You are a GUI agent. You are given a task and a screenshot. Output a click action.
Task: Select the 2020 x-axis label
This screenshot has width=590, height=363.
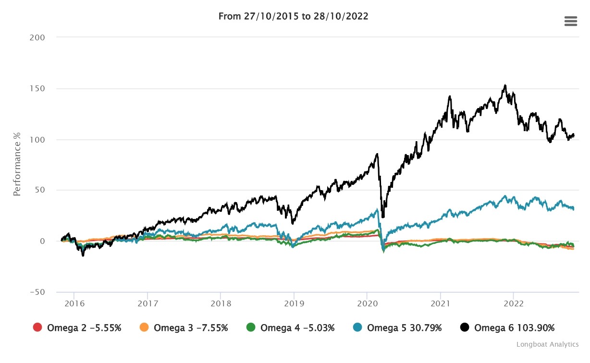(x=367, y=303)
